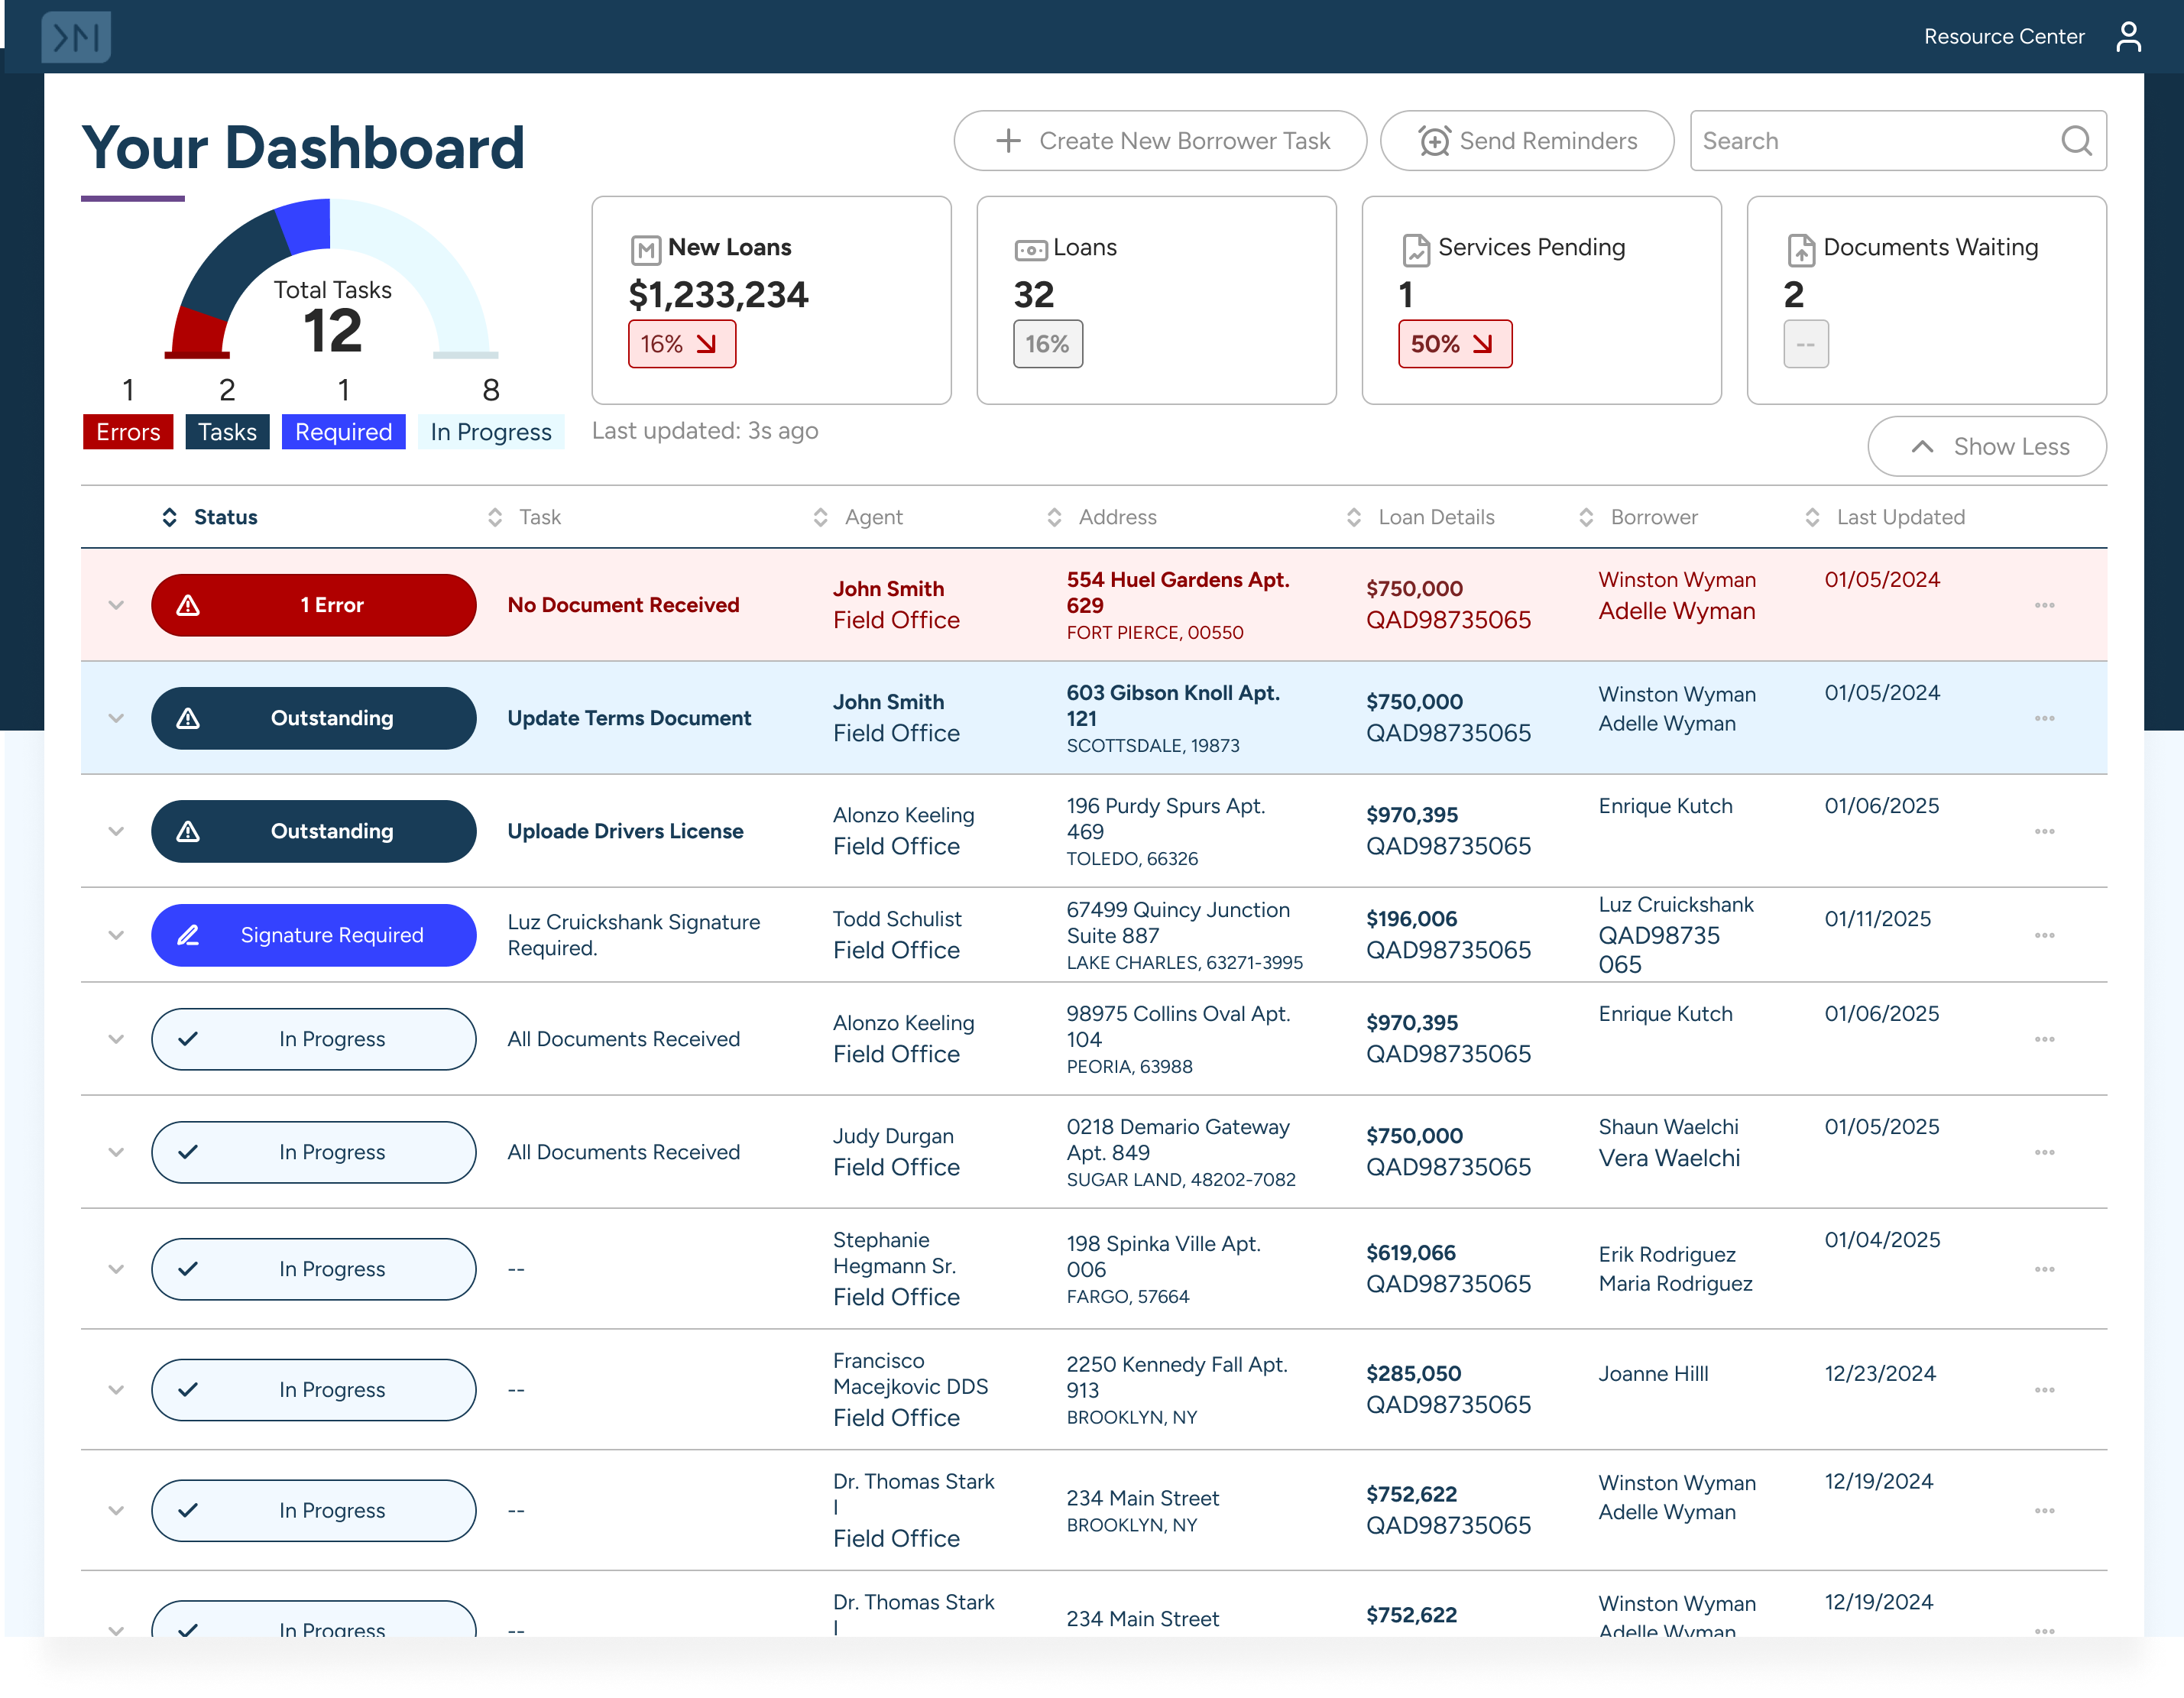
Task: Click the search magnifier icon
Action: pyautogui.click(x=2076, y=141)
